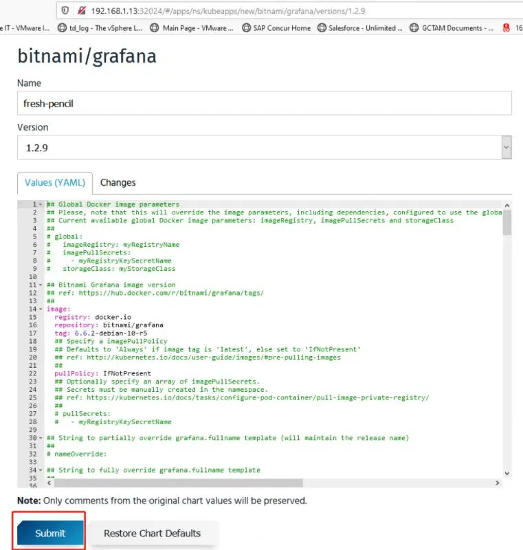Viewport: 523px width, 550px height.
Task: Click 'registry: docker.io' line
Action: pos(93,317)
